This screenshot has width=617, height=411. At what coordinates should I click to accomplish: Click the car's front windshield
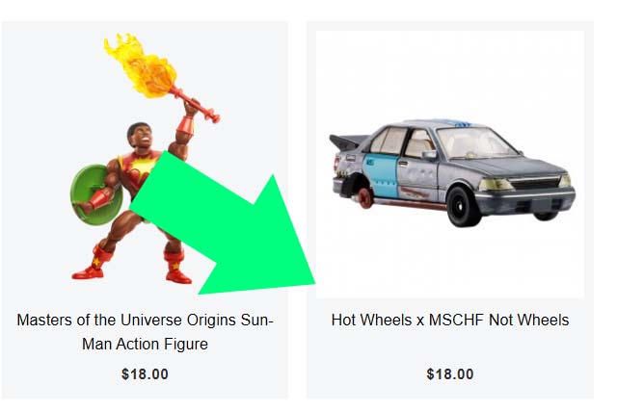476,143
